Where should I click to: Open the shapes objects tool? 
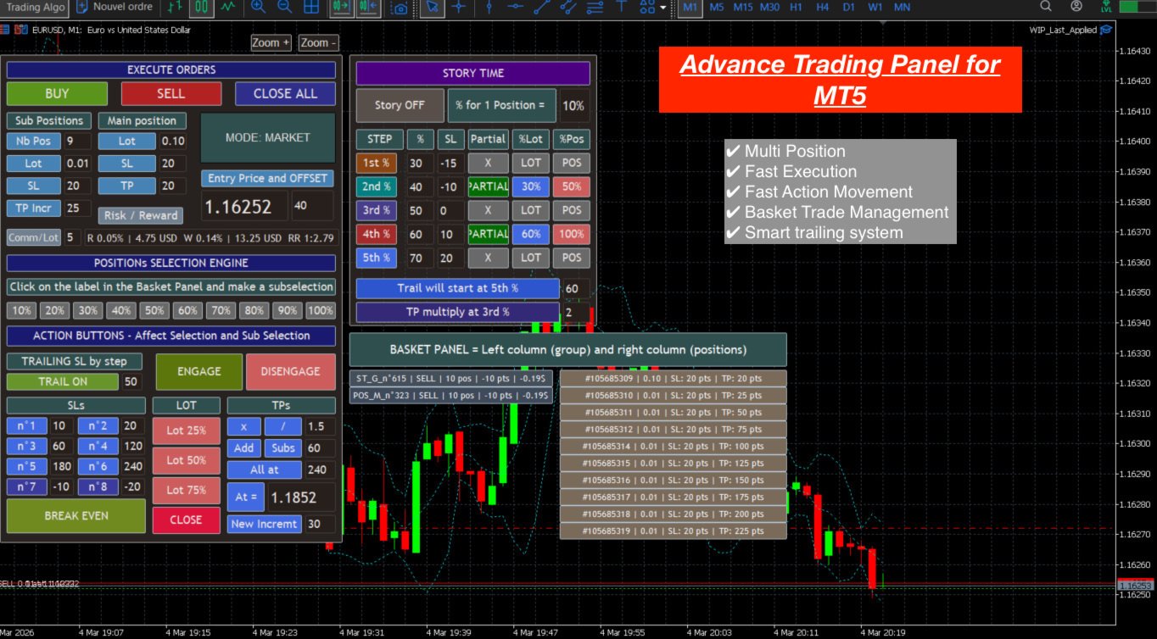tap(648, 7)
